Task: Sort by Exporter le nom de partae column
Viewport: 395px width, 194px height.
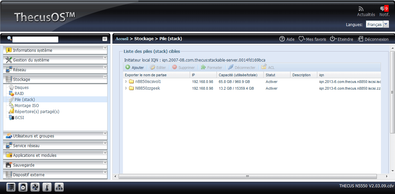Action: pyautogui.click(x=156, y=75)
